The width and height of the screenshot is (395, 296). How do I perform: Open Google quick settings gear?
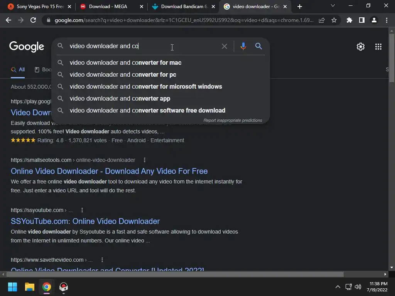361,47
